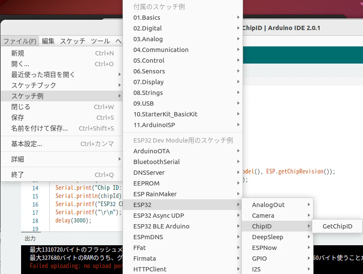Screen dimensions: 363x274
Task: Open the Camera submenu
Action: tap(277, 216)
